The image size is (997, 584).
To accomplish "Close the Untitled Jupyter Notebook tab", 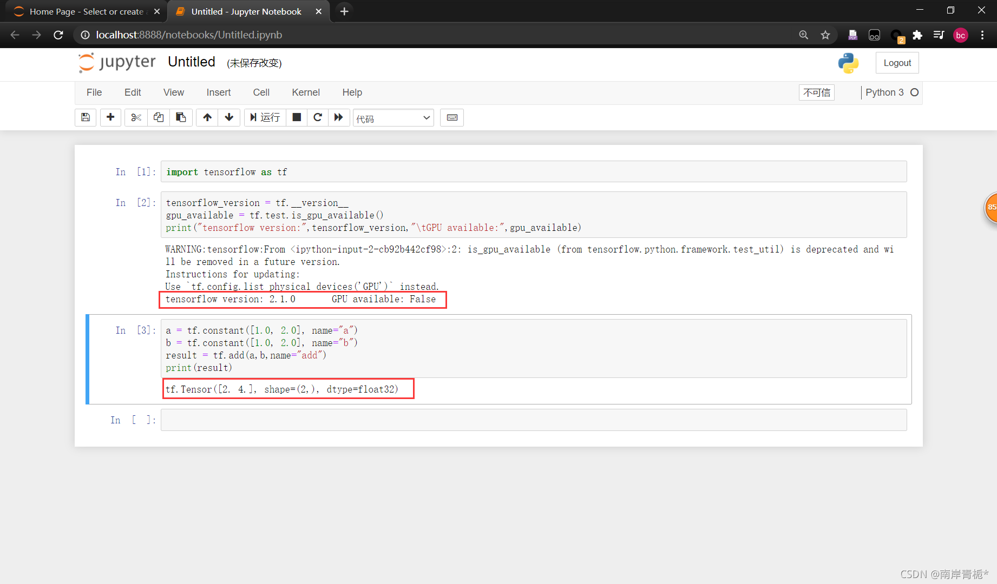I will [x=318, y=11].
